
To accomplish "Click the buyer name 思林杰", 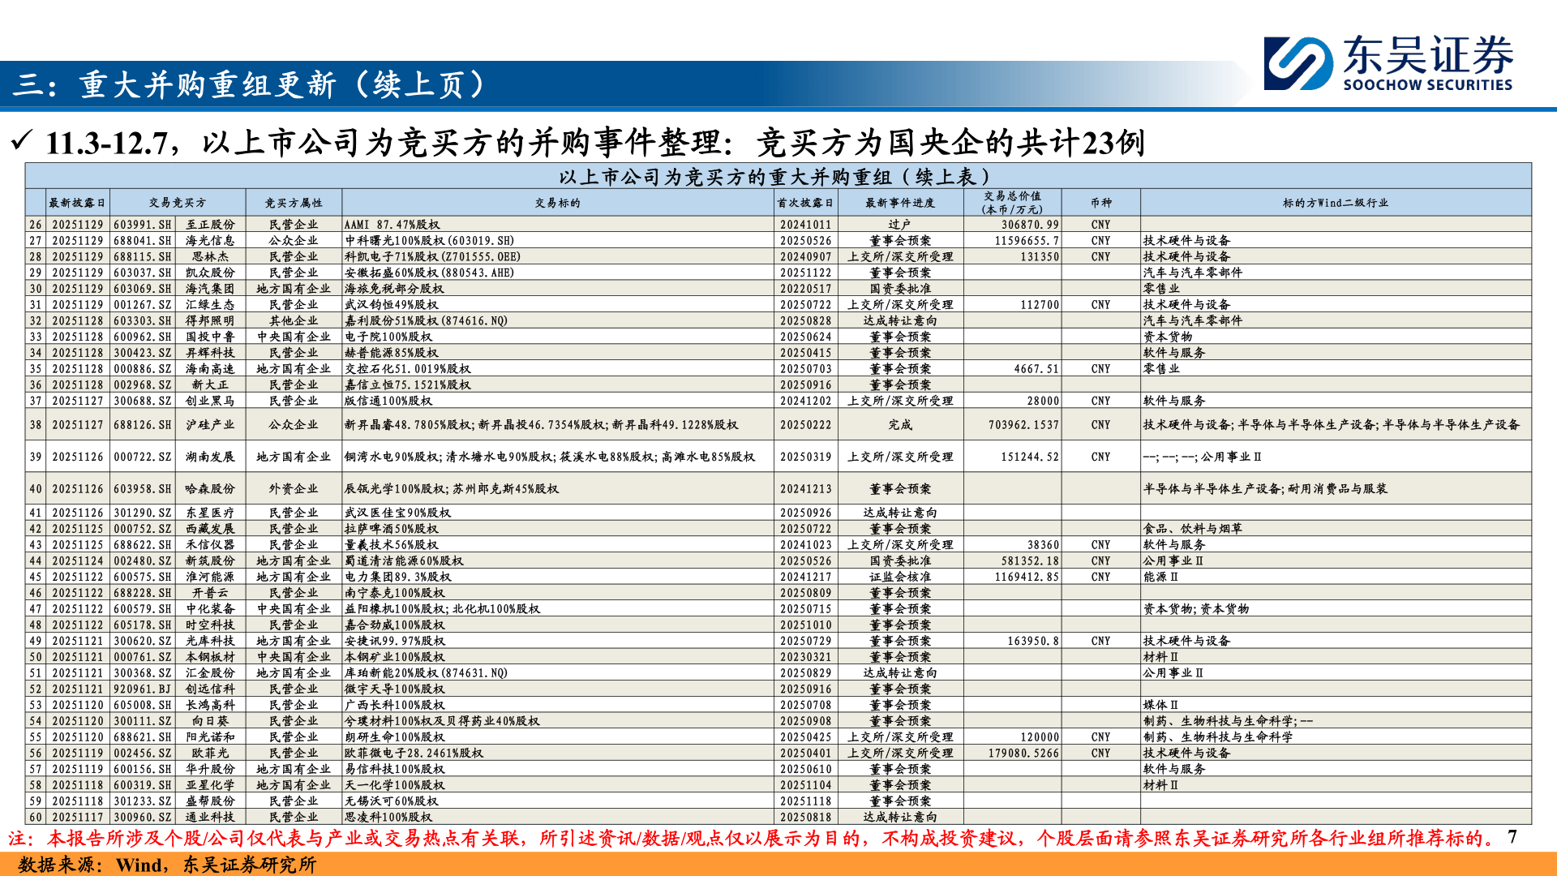I will point(210,256).
